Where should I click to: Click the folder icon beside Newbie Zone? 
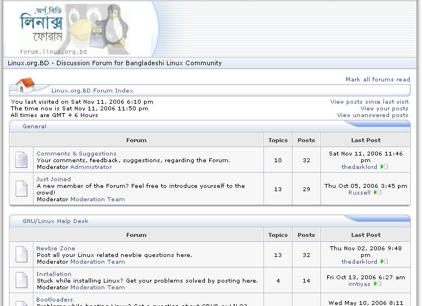click(21, 254)
